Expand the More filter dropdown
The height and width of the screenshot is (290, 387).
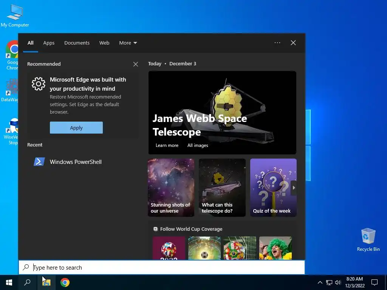click(x=128, y=43)
